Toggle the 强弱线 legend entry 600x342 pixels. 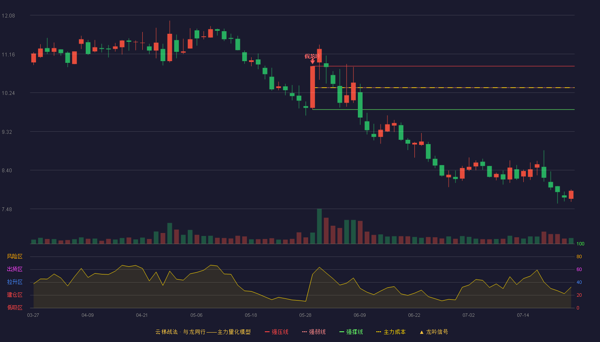click(314, 332)
